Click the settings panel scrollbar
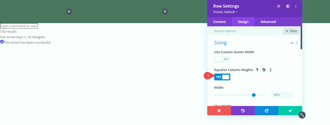Image resolution: width=330 pixels, height=125 pixels. pos(301,38)
